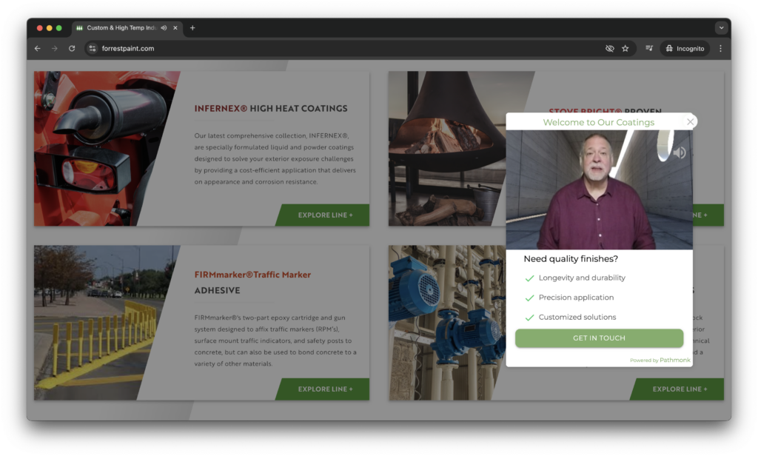Viewport: 758px width, 456px height.
Task: Open the media controls toolbar icon
Action: click(649, 49)
